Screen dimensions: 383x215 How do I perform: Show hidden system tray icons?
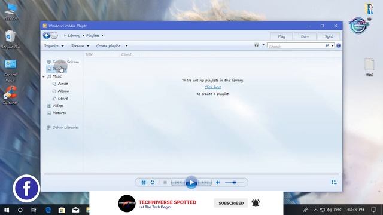(x=315, y=210)
